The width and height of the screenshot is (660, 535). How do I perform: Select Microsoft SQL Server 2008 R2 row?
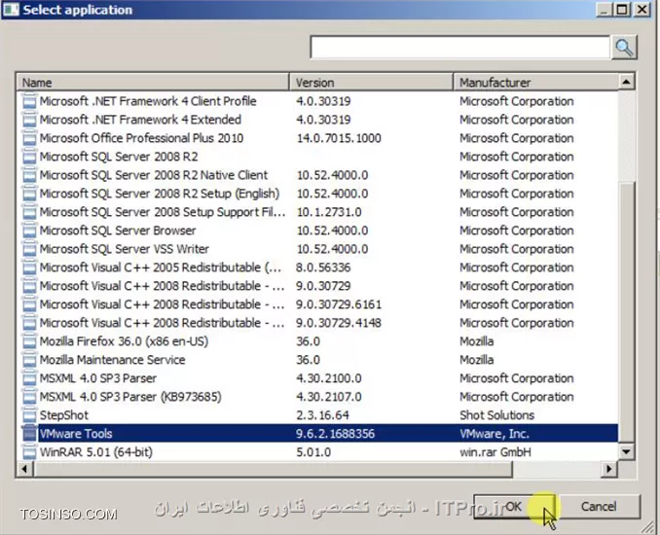pos(317,157)
